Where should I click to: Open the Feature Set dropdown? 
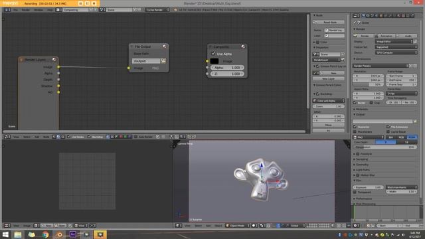[396, 47]
